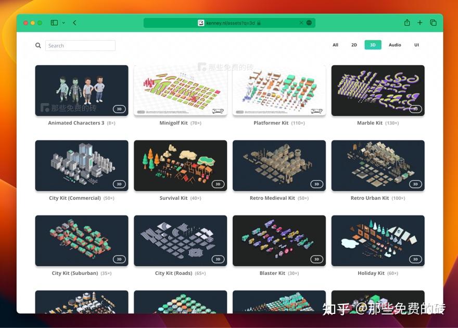Minimize the Safari window with yellow button

pos(33,23)
